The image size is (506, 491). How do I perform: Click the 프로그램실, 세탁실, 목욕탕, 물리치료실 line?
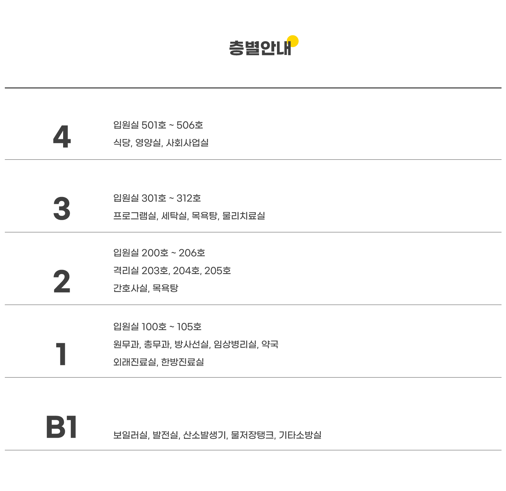pyautogui.click(x=189, y=216)
